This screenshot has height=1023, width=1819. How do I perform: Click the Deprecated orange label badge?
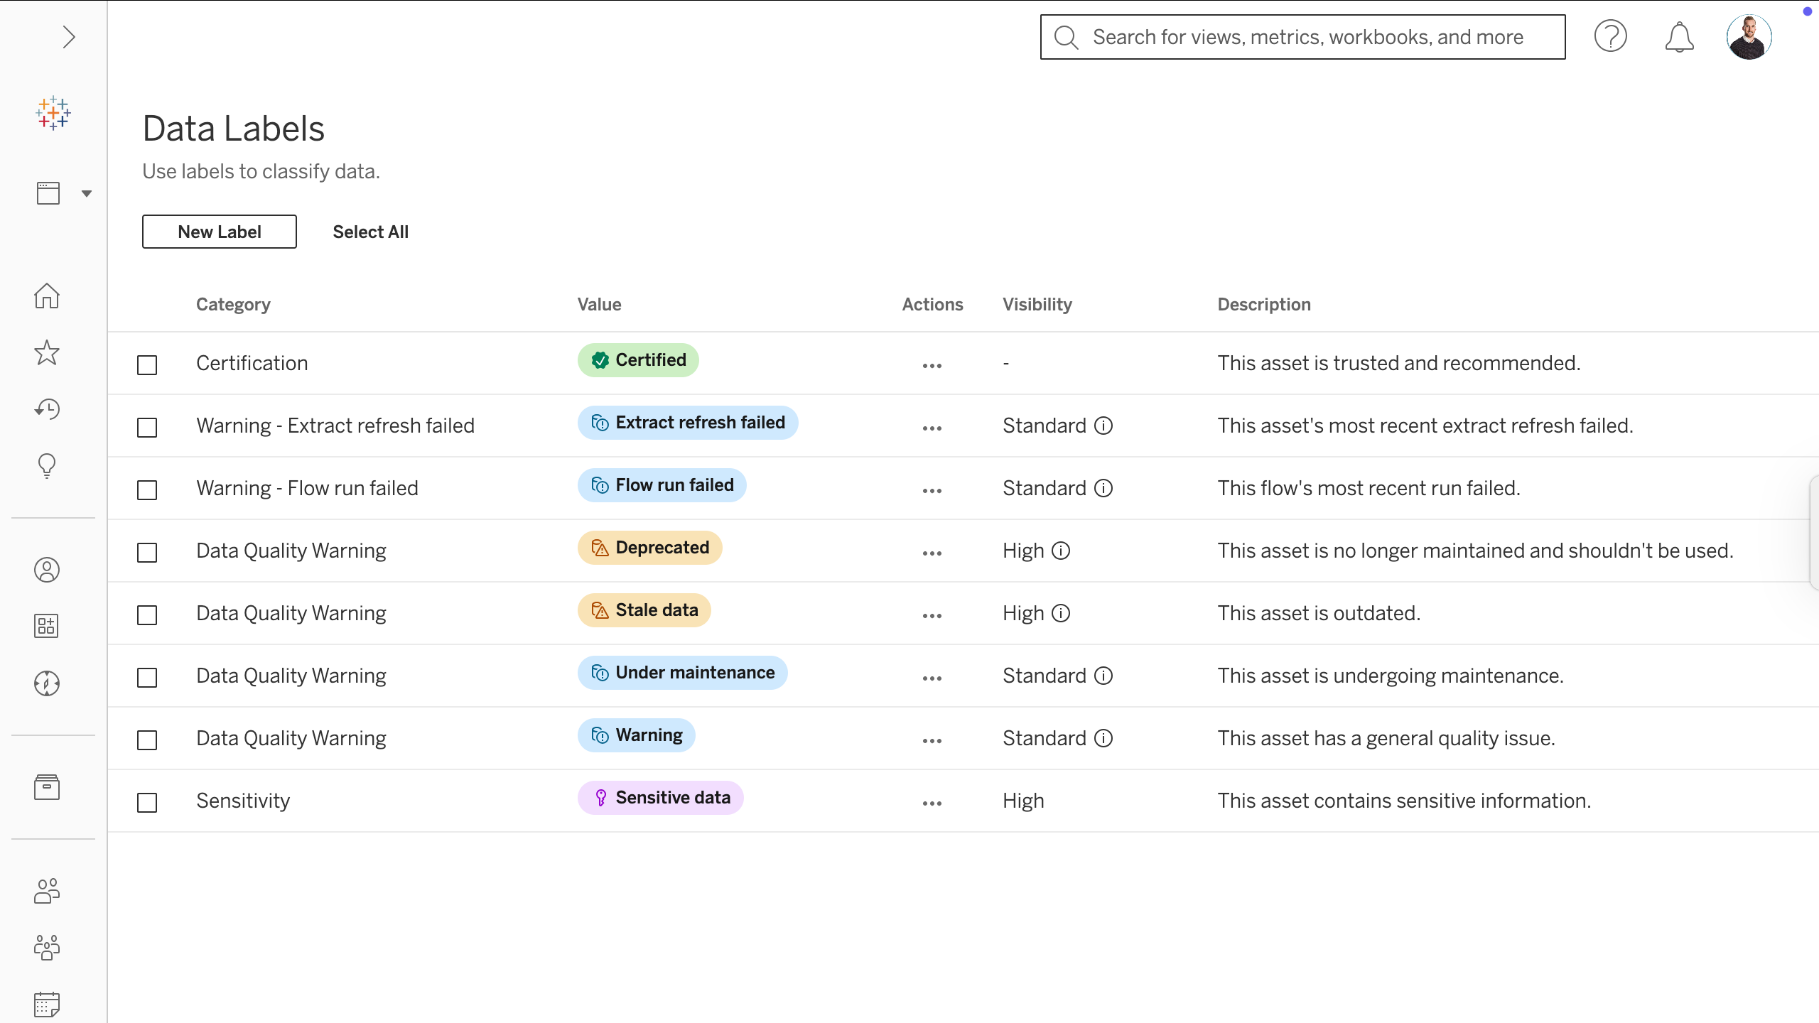coord(649,548)
